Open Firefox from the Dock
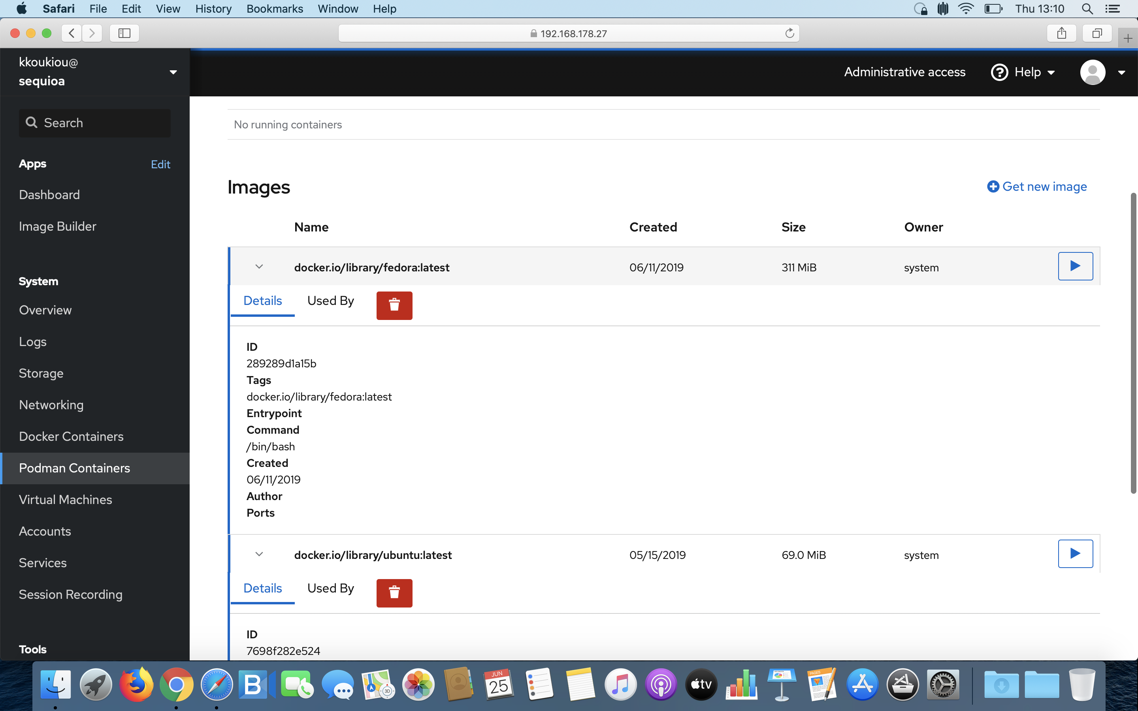 point(136,684)
